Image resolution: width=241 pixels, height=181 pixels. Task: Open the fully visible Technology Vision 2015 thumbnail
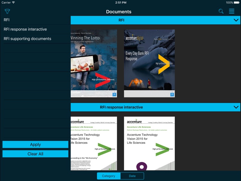(149, 143)
